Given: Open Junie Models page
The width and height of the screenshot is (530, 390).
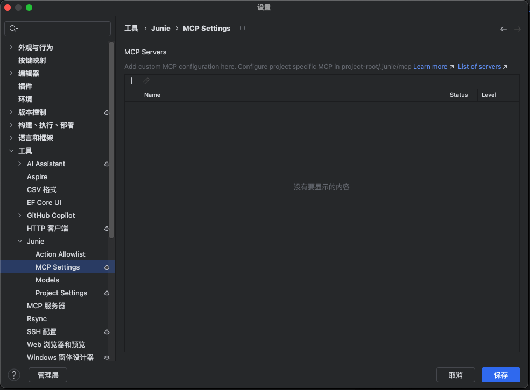Looking at the screenshot, I should (47, 280).
